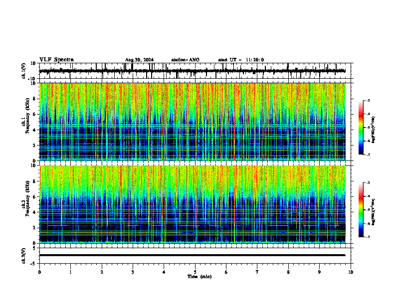
Task: Click the 'ch.3(V)' axis label
Action: click(24, 256)
